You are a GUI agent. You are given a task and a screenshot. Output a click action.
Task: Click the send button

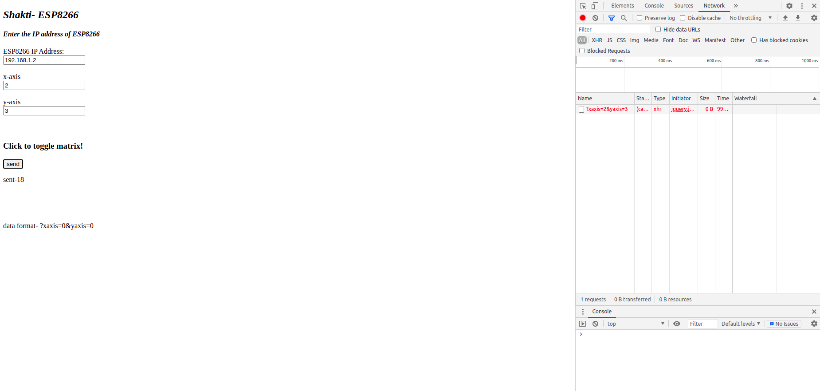[13, 164]
